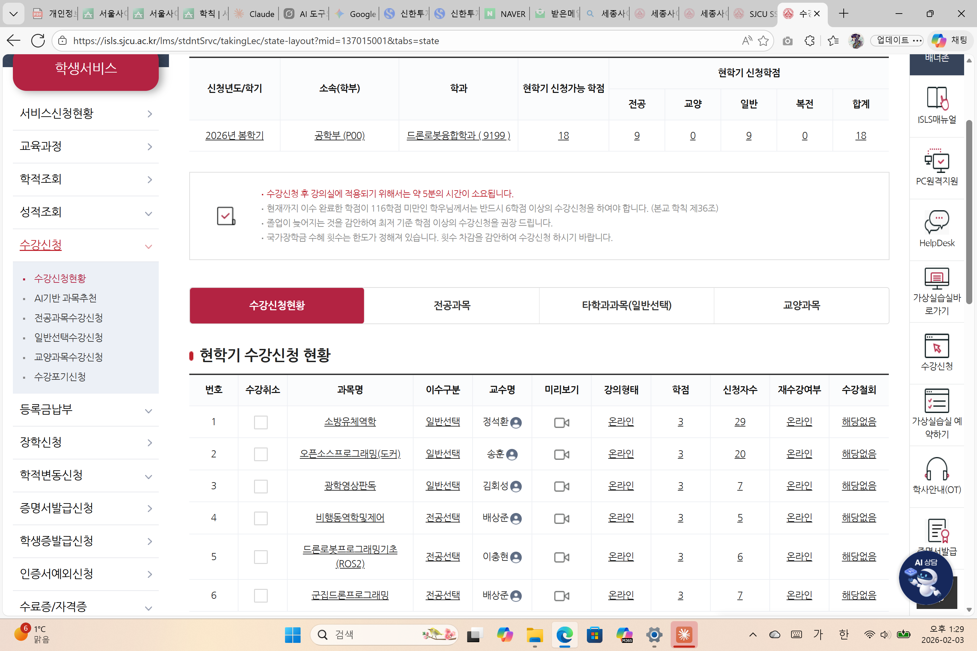Image resolution: width=977 pixels, height=651 pixels.
Task: Switch to the 교양과목 tab
Action: coord(801,305)
